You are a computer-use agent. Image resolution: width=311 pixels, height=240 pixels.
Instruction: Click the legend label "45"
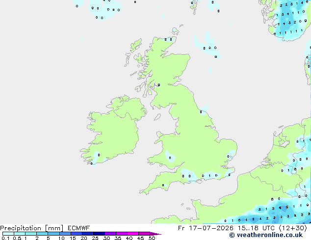(x=140, y=238)
